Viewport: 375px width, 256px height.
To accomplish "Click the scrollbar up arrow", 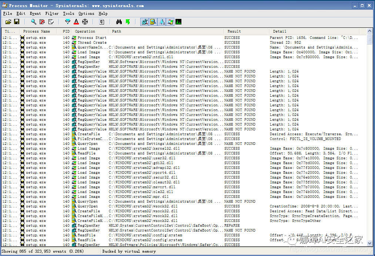I will click(x=369, y=31).
